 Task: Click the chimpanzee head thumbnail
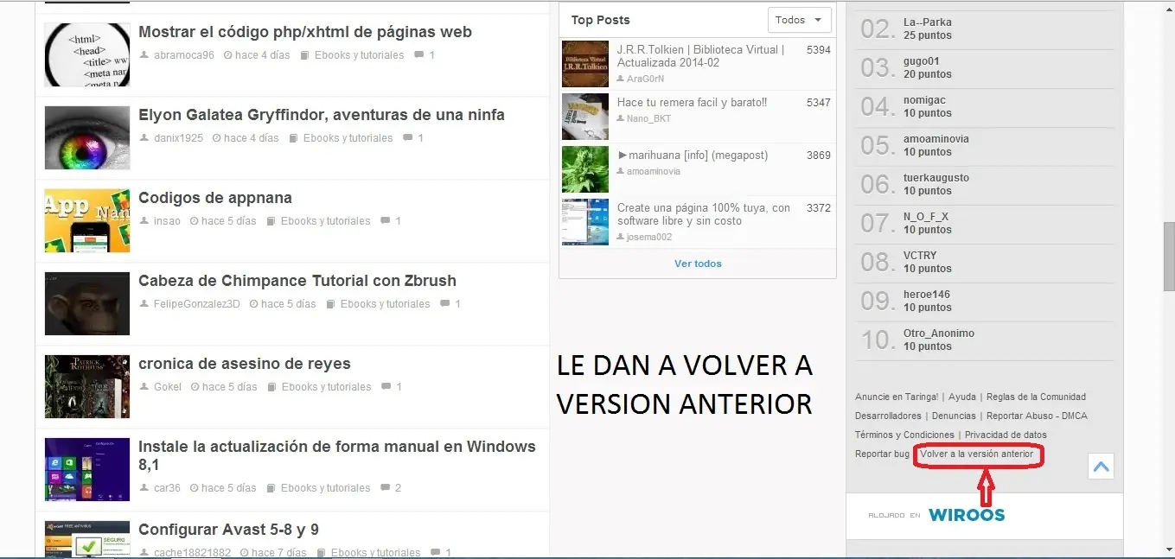(x=86, y=303)
